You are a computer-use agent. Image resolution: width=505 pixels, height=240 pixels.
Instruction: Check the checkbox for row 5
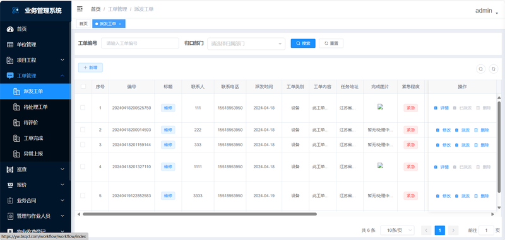tap(83, 195)
